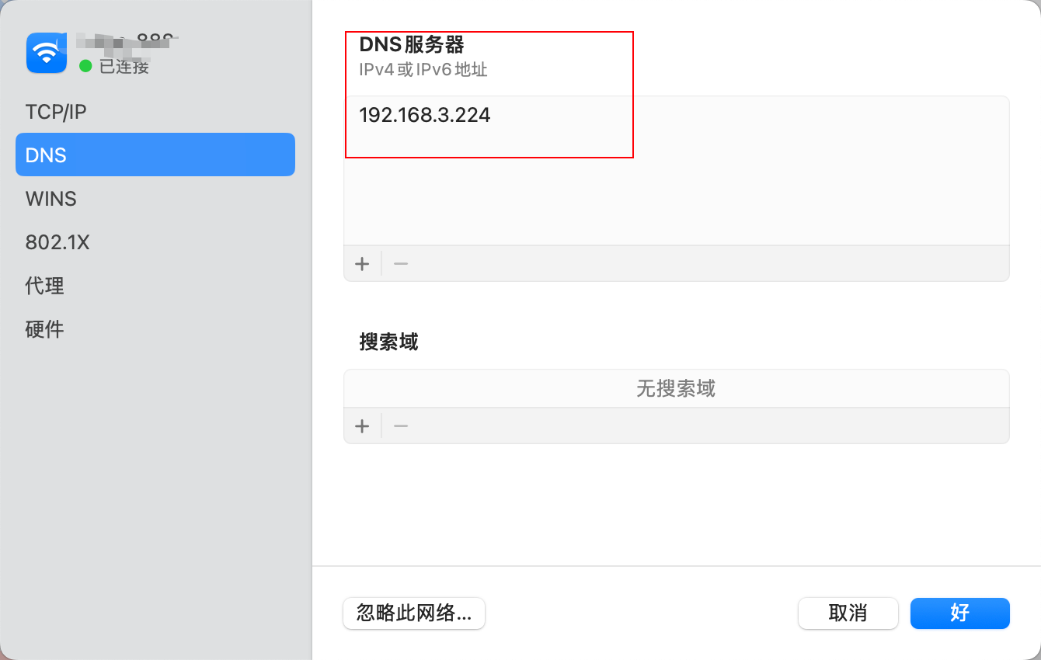This screenshot has height=660, width=1041.
Task: Click the plus icon under 搜索域
Action: [362, 426]
